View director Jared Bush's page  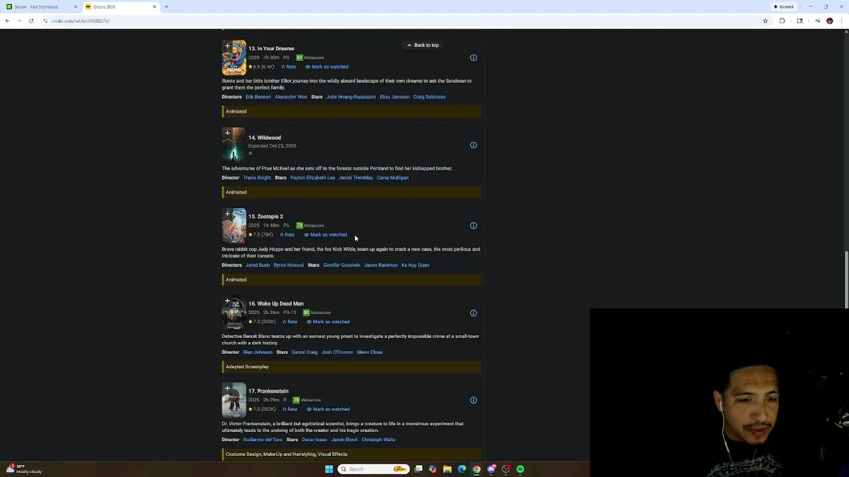tap(257, 265)
